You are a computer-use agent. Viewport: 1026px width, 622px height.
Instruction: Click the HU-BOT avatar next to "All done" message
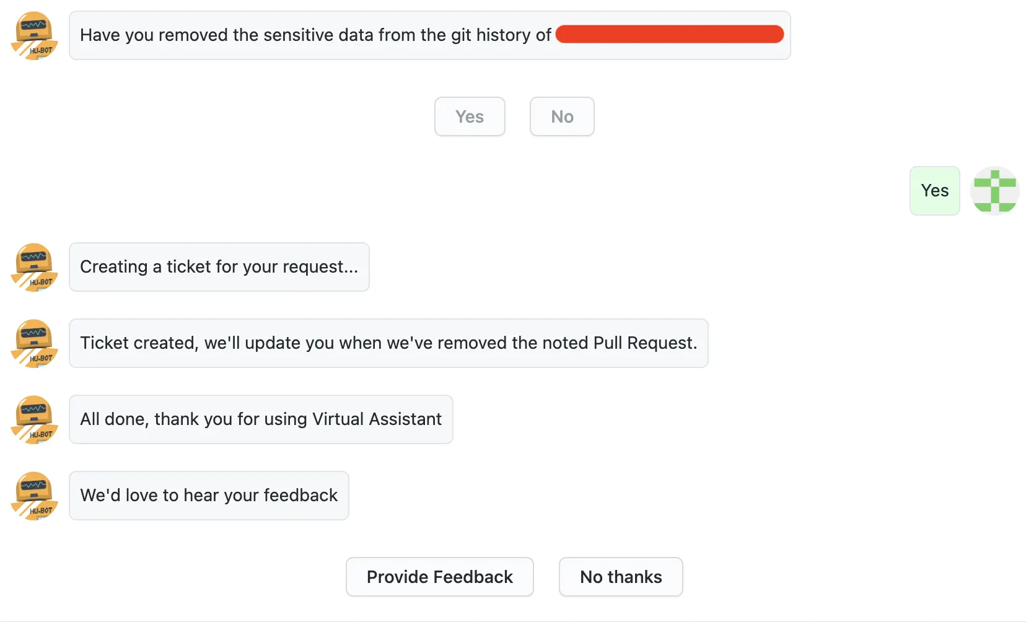[34, 419]
